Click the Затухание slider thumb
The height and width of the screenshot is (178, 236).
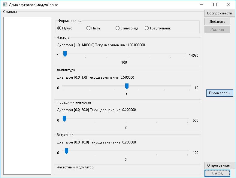pos(66,151)
